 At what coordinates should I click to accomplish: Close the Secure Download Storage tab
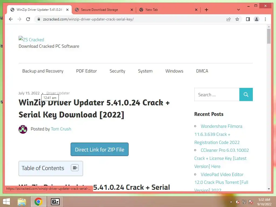[132, 10]
